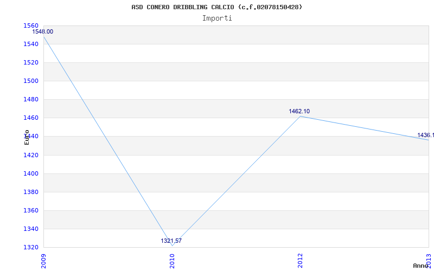Select the 1548.00 data point label
Screen dimensions: 434x271
(x=43, y=32)
